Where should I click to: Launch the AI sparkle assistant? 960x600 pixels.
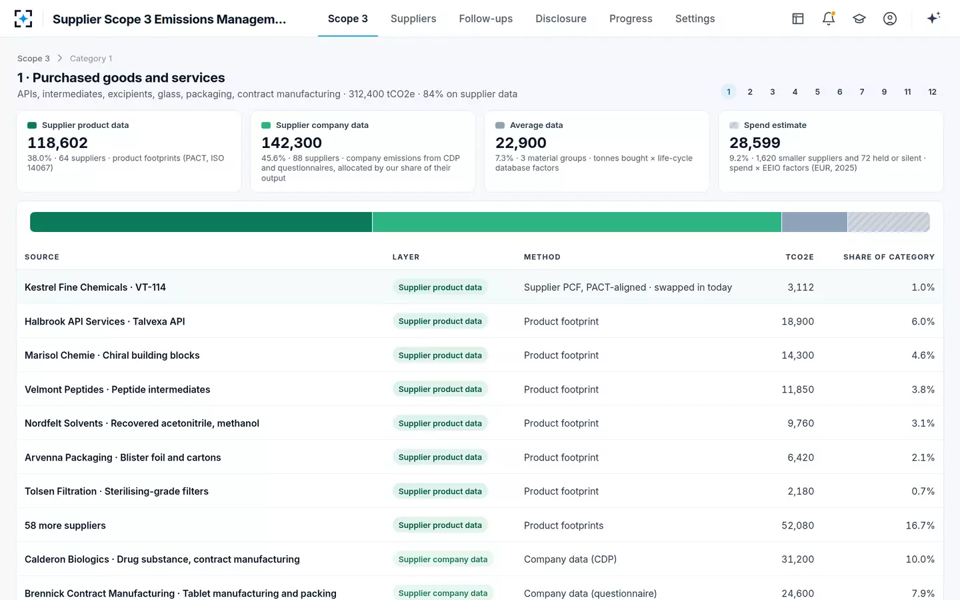[x=933, y=19]
